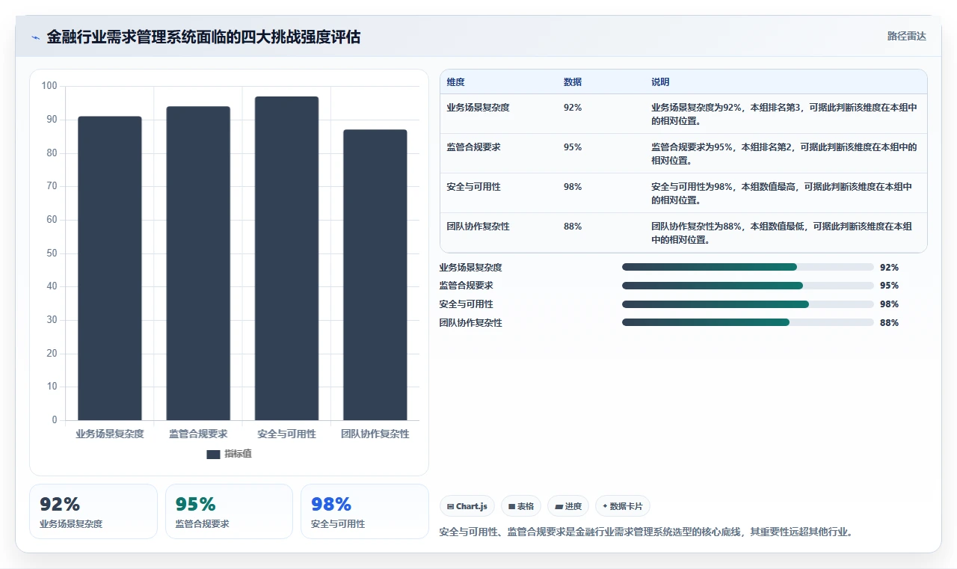Click the 业务场景复杂度 progress bar
This screenshot has height=569, width=957.
click(748, 267)
